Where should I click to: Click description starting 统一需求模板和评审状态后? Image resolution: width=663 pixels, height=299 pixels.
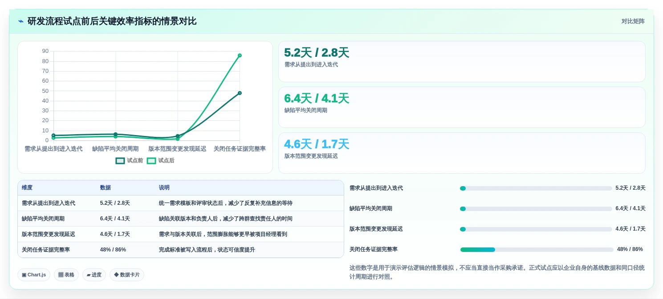(226, 203)
